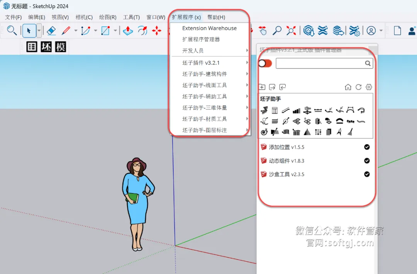Launch the compass divider tool in 坯子助手
417x274 pixels.
339,132
